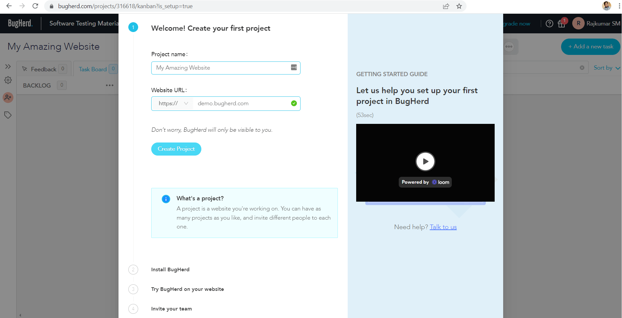This screenshot has height=318, width=622.
Task: Click the Chrome three-dot menu
Action: pyautogui.click(x=619, y=6)
